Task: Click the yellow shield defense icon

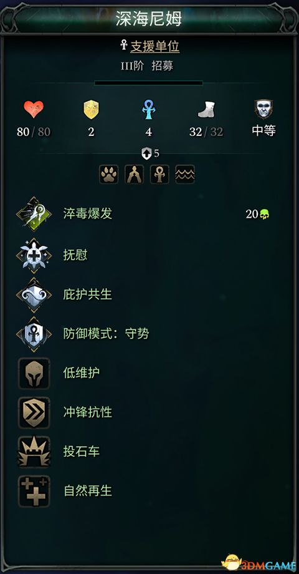Action: 91,109
